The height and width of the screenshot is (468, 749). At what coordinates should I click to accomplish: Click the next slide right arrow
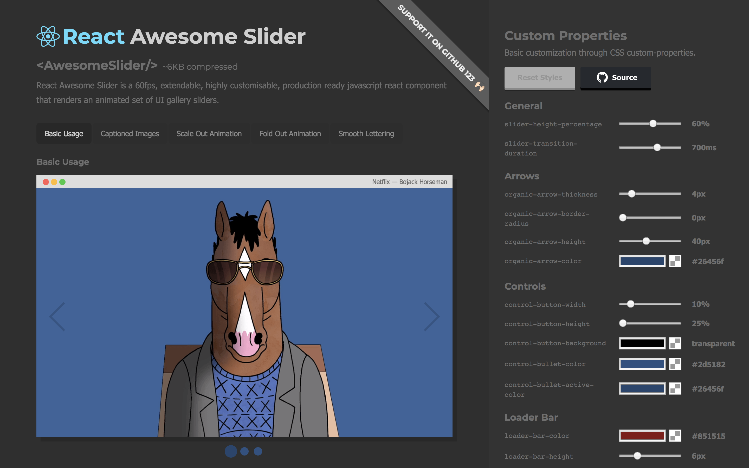pyautogui.click(x=432, y=317)
